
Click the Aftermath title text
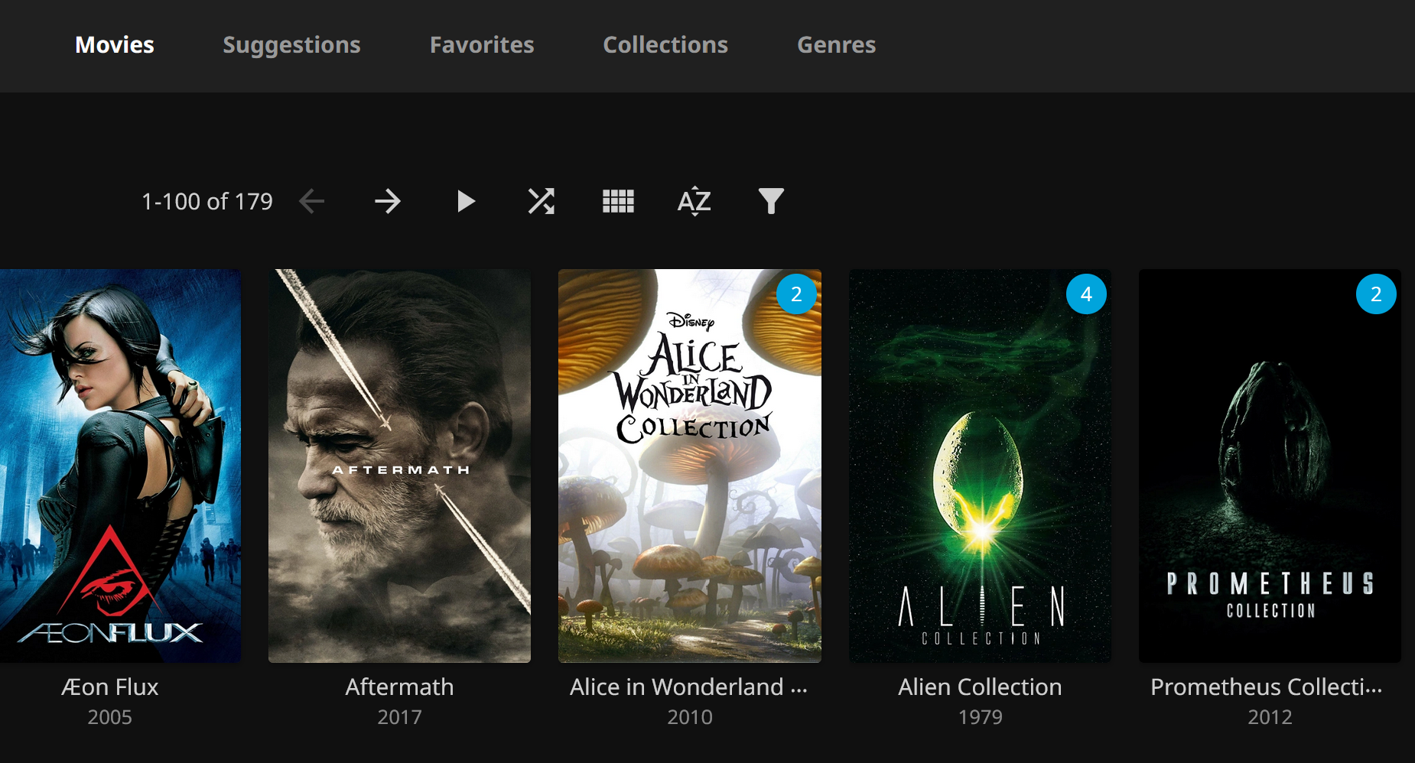pyautogui.click(x=399, y=687)
